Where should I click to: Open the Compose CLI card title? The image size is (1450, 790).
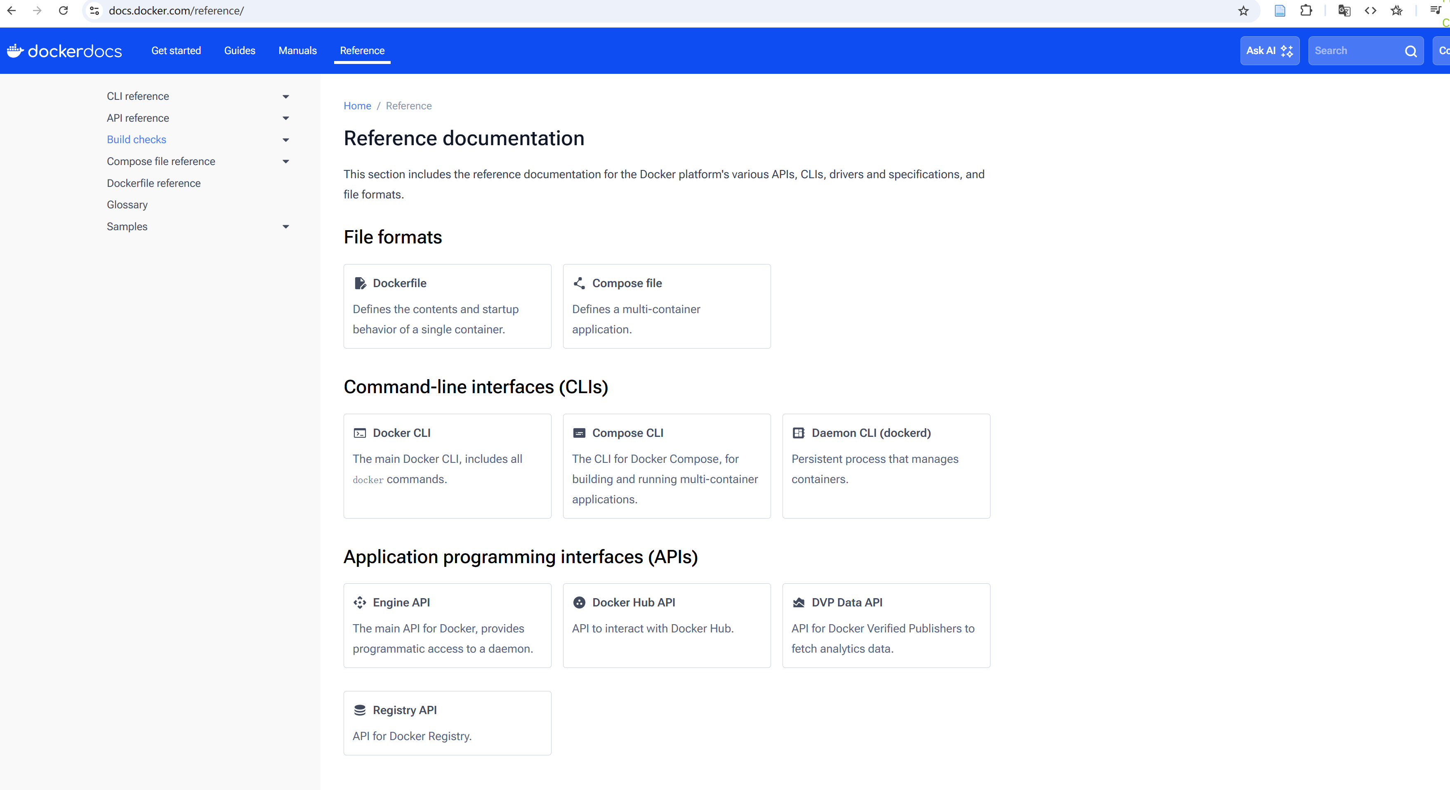coord(628,433)
